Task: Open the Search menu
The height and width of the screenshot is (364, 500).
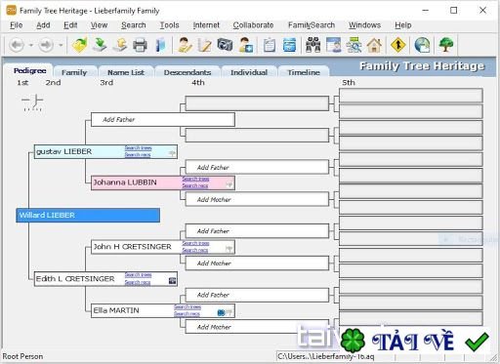Action: point(134,25)
